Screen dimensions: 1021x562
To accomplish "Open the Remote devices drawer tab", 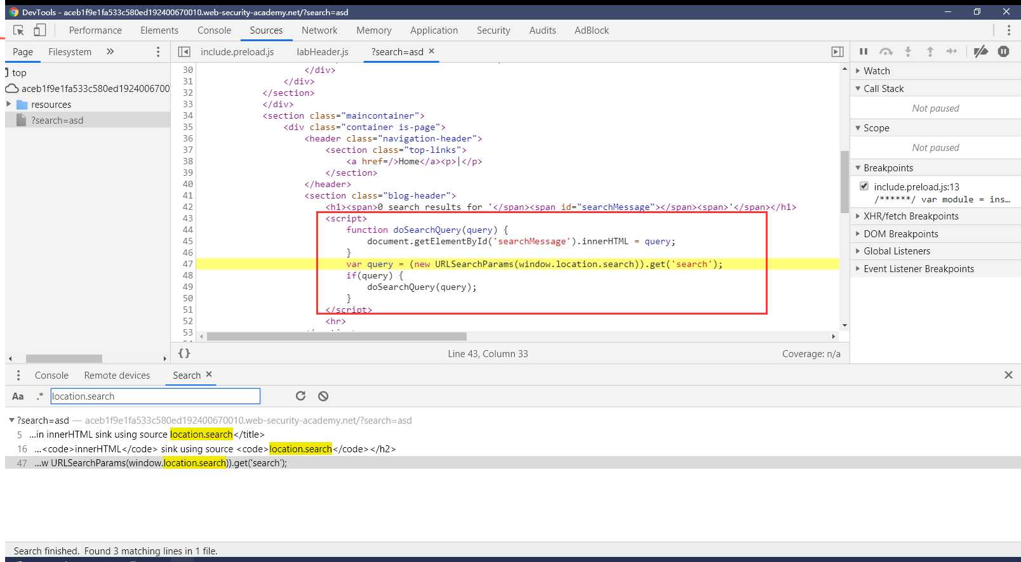I will pyautogui.click(x=117, y=376).
